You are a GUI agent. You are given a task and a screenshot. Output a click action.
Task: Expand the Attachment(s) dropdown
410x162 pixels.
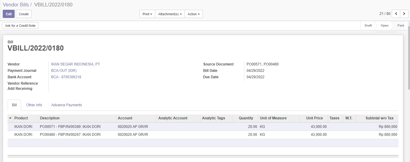coord(170,14)
